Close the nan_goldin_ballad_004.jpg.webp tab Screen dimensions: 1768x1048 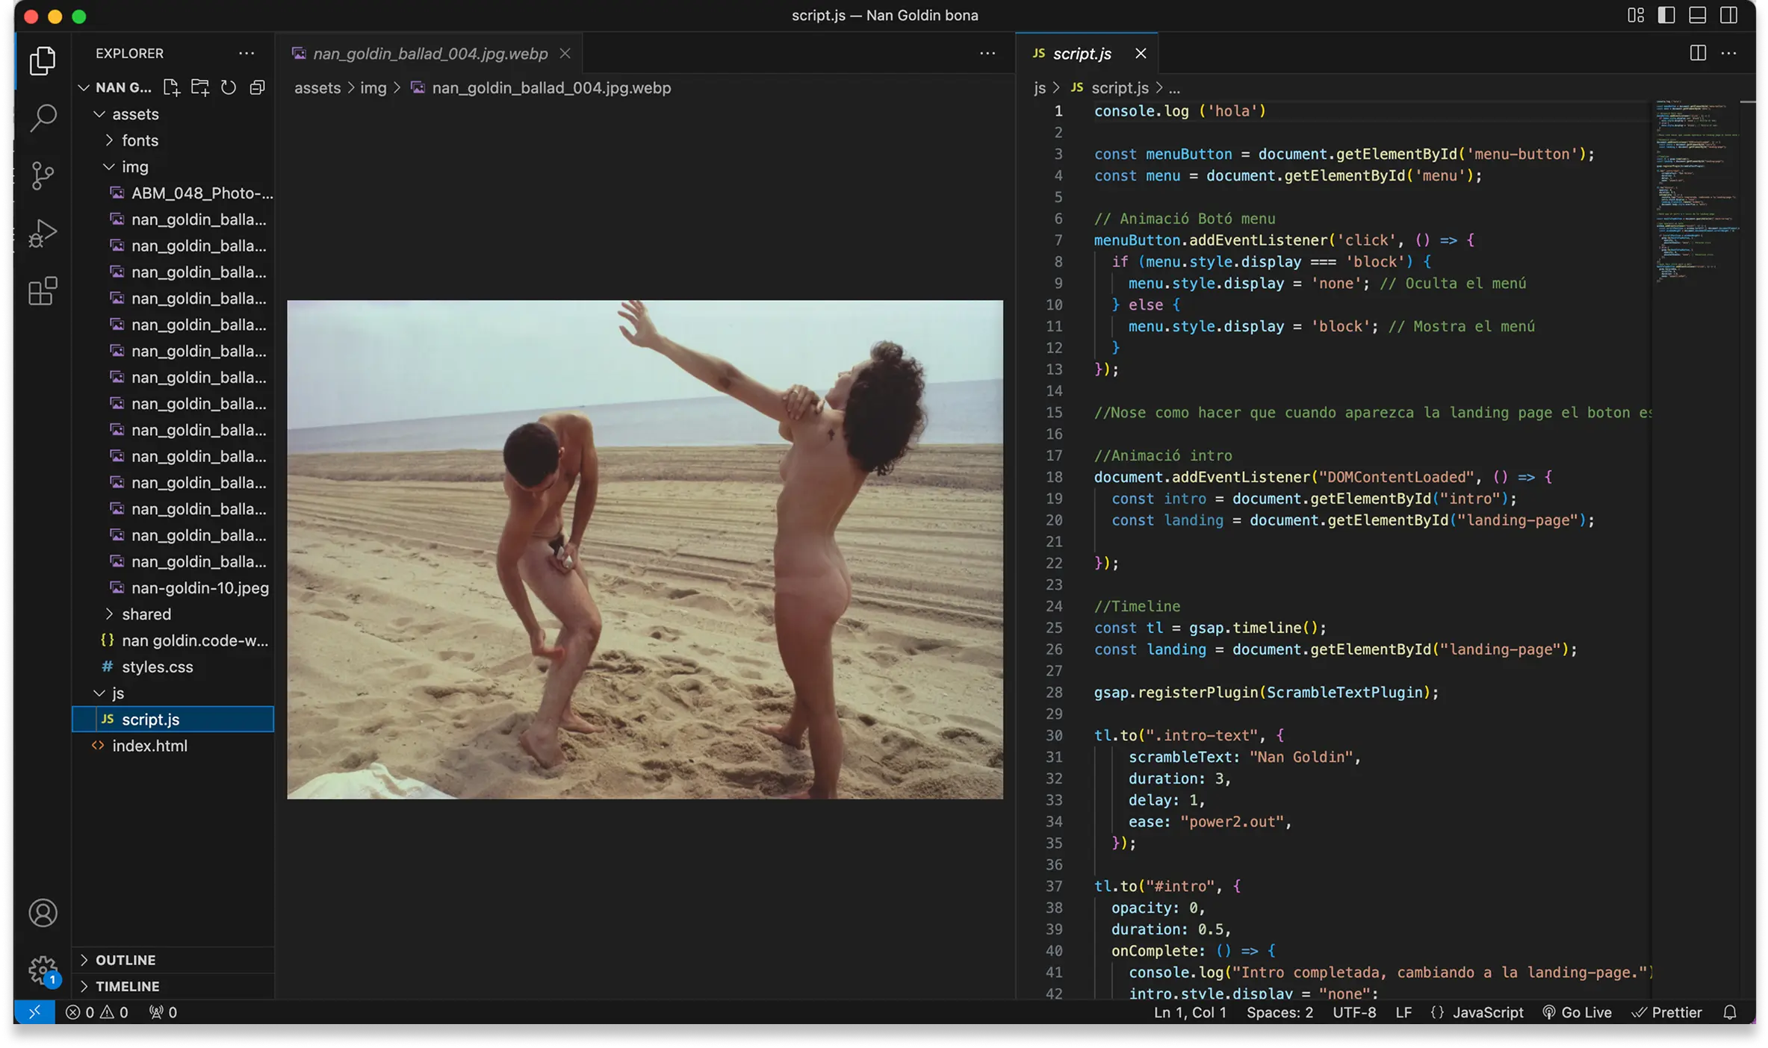tap(565, 53)
